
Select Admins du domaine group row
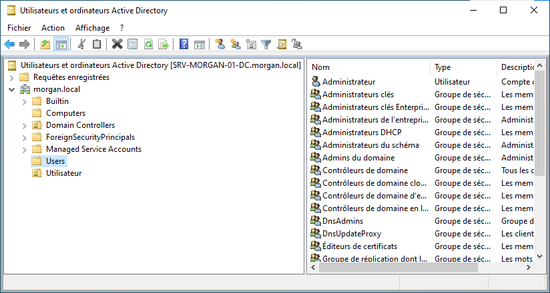[358, 158]
